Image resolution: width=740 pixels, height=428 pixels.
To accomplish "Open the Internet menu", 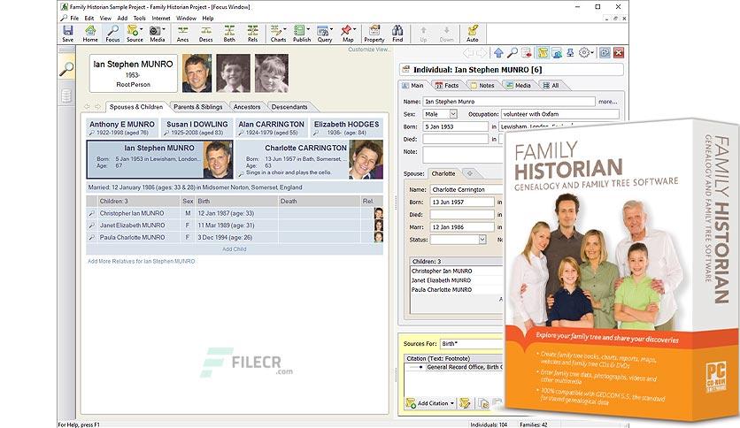I will pos(161,18).
